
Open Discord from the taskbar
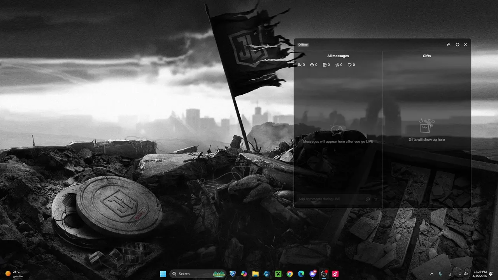pos(312,274)
